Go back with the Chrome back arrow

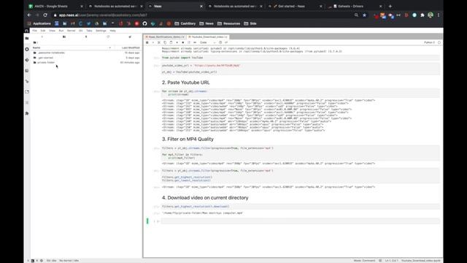29,15
